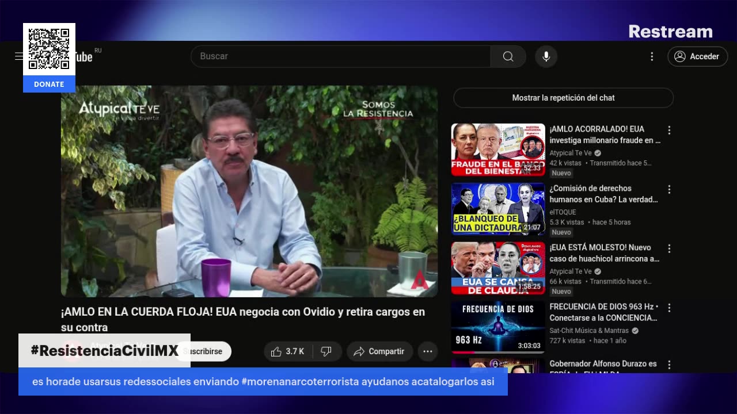This screenshot has height=414, width=737.
Task: Open title ¿Comisión de derechos humanos en Cuba?
Action: pyautogui.click(x=603, y=194)
